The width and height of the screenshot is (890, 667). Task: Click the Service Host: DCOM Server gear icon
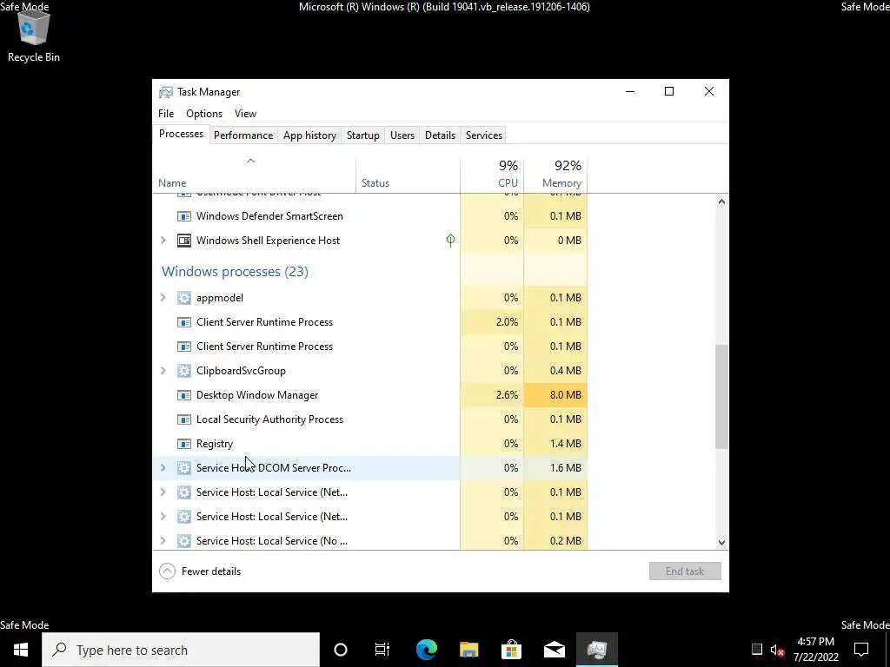(x=184, y=468)
